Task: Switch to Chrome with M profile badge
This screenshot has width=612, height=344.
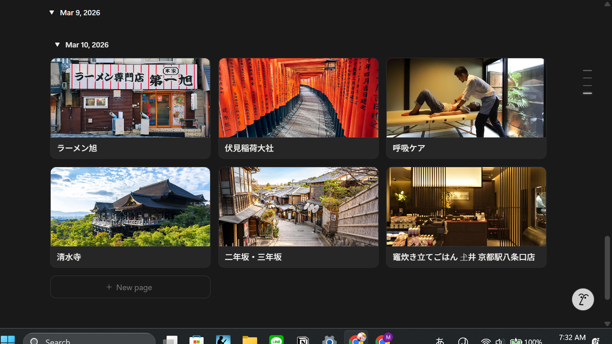Action: coord(383,340)
